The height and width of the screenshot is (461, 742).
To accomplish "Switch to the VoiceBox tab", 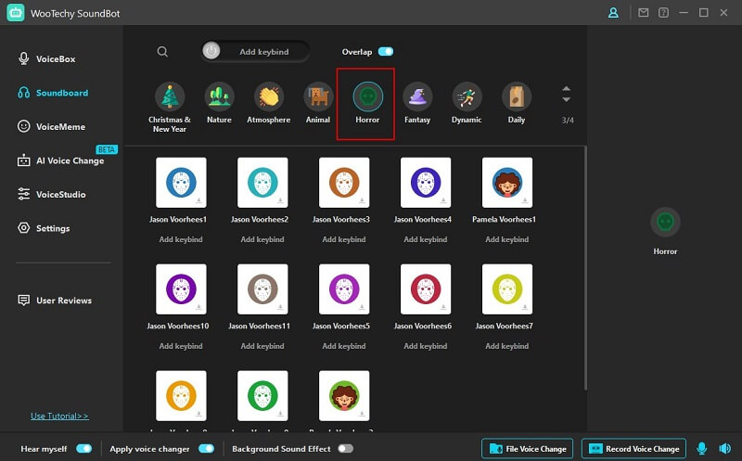I will click(55, 59).
